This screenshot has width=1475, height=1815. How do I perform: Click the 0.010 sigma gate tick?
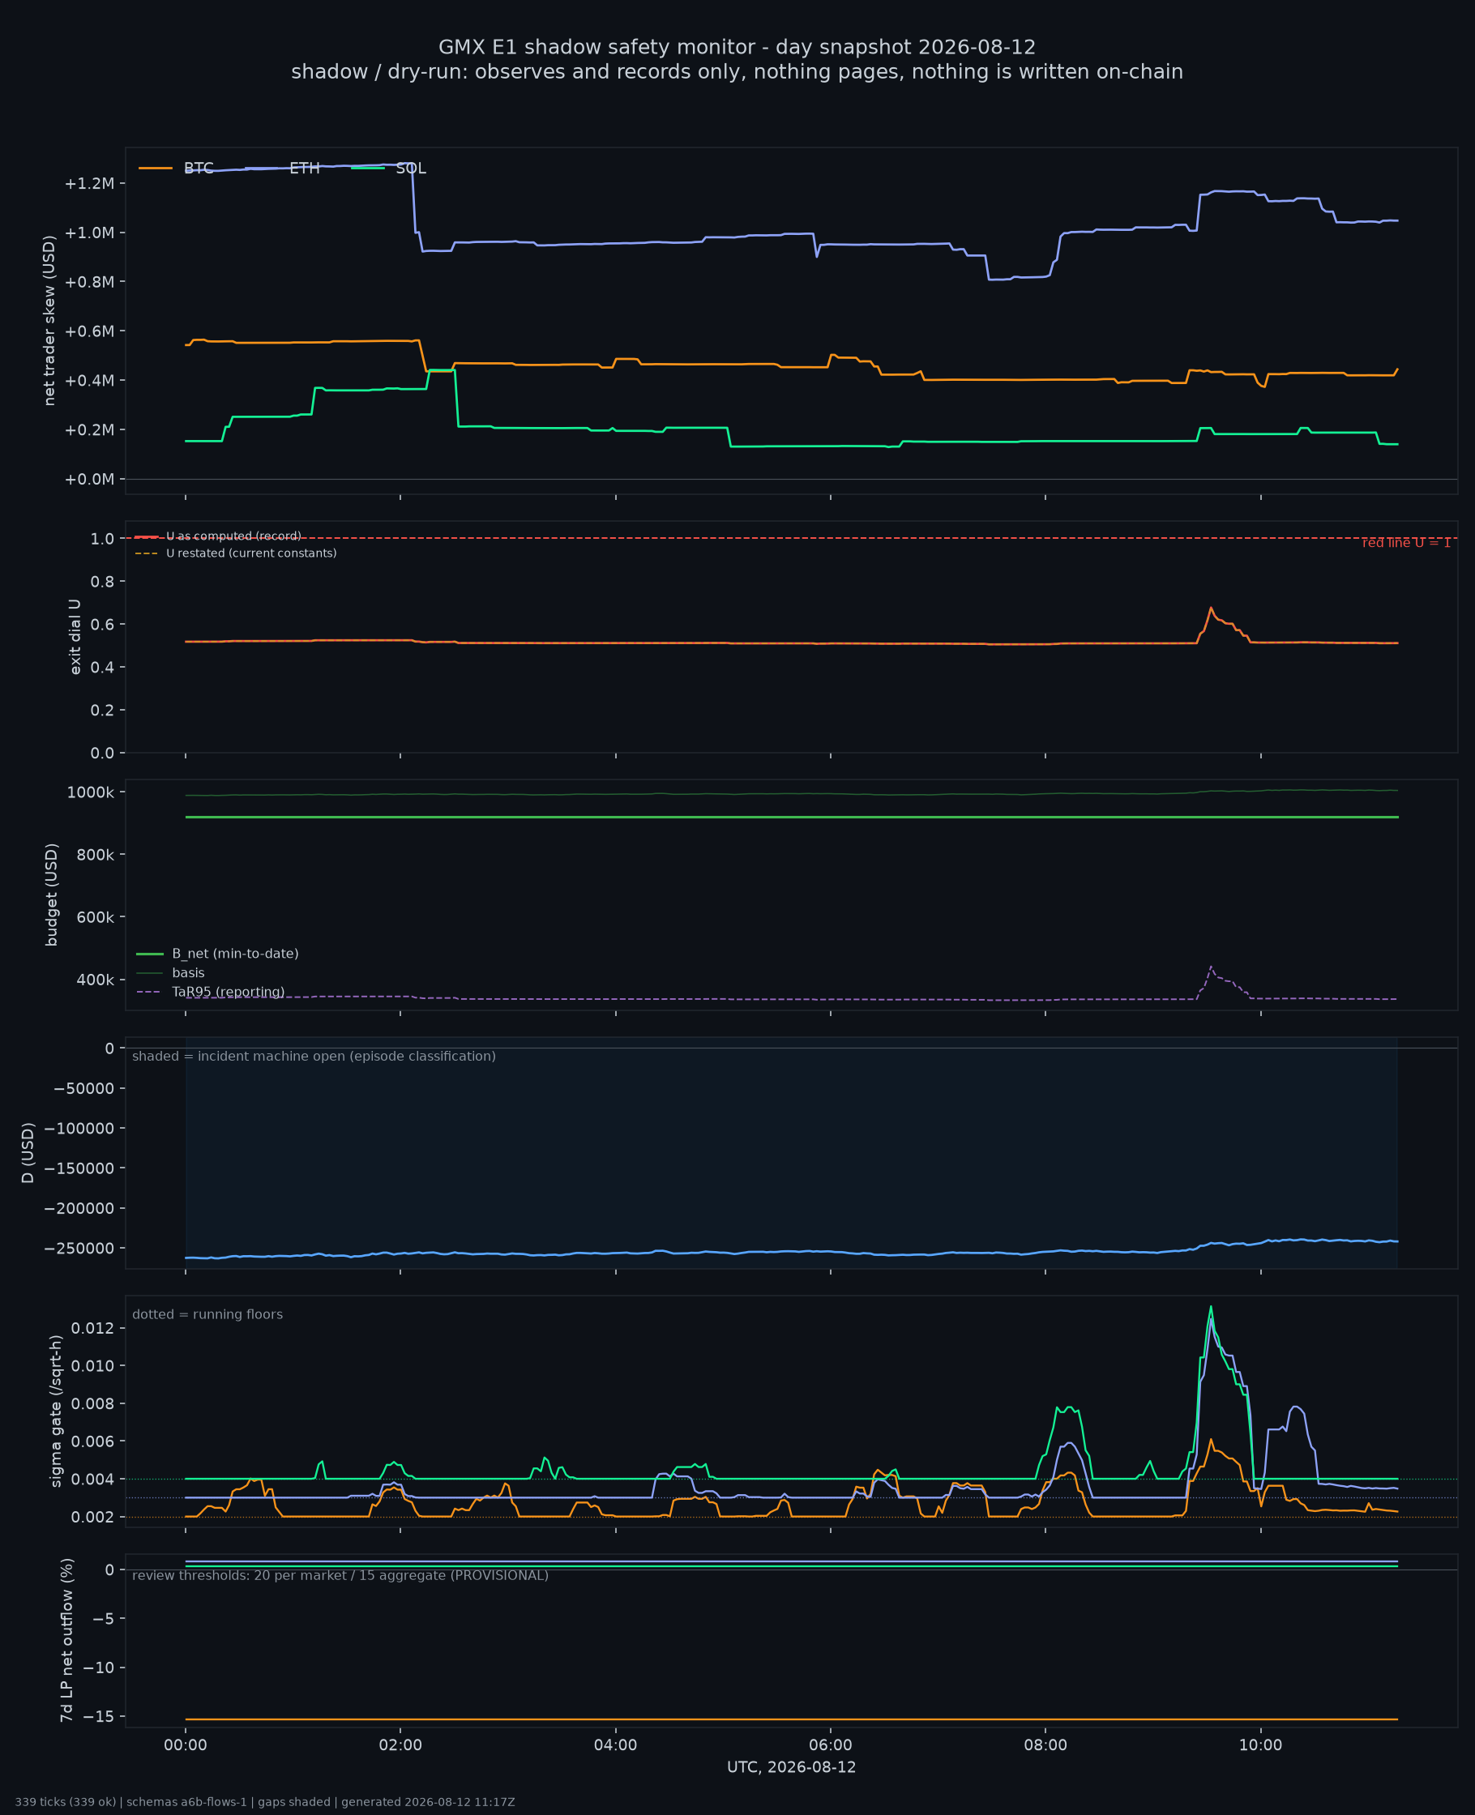[x=91, y=1366]
